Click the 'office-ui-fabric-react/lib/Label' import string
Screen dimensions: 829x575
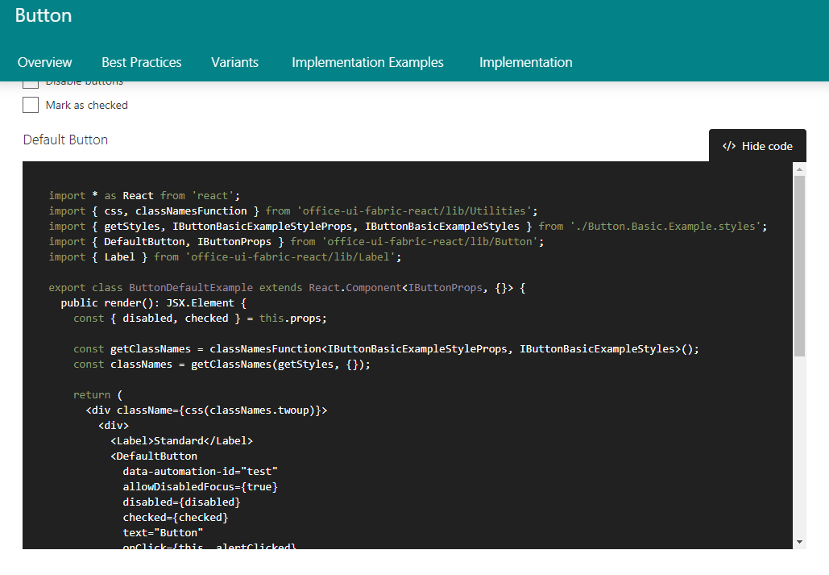click(293, 257)
